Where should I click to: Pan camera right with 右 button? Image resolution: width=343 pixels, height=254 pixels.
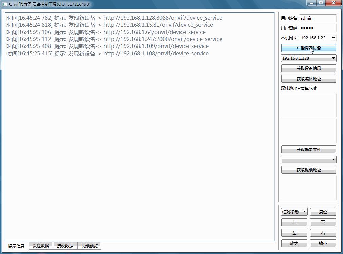323,233
